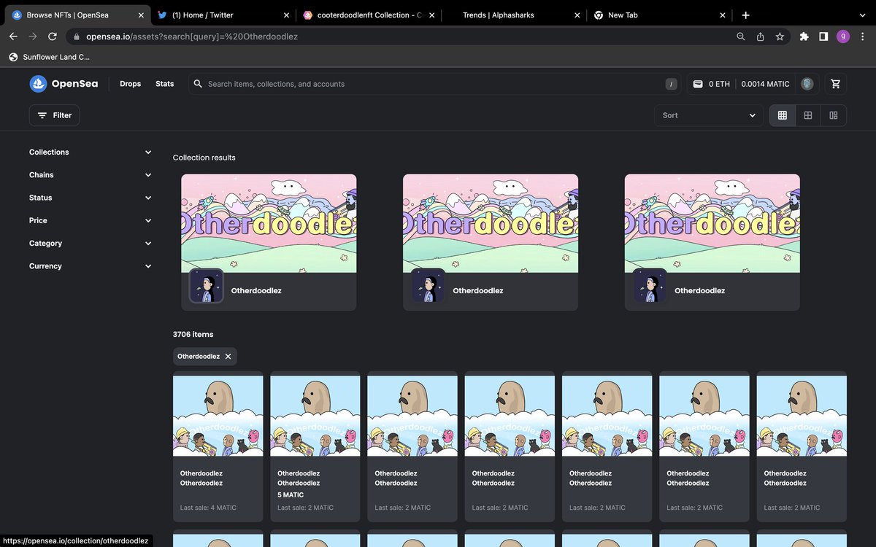Open NFT item with last sale 4 MATIC

point(218,446)
